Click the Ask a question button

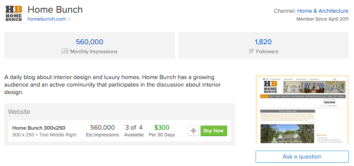point(302,157)
